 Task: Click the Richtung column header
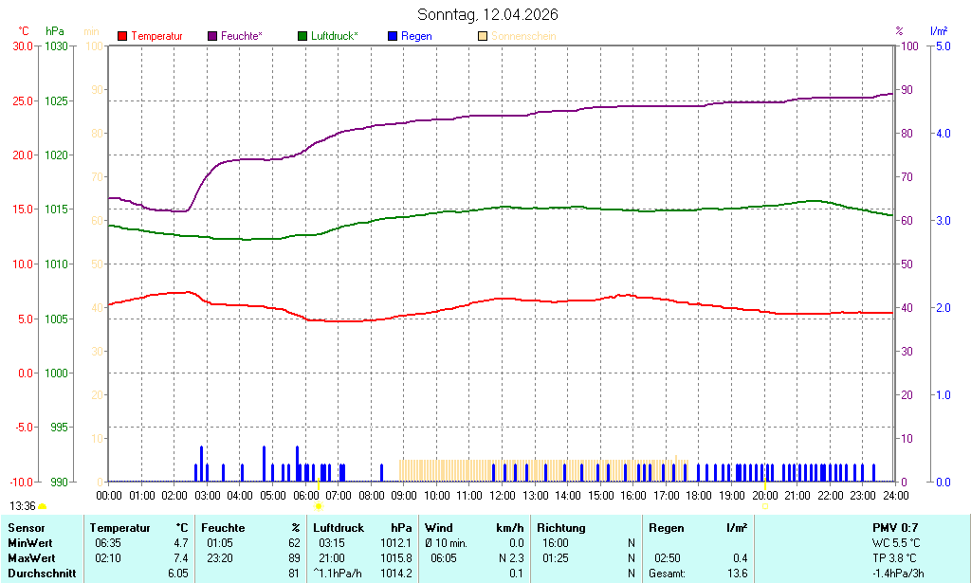click(561, 528)
